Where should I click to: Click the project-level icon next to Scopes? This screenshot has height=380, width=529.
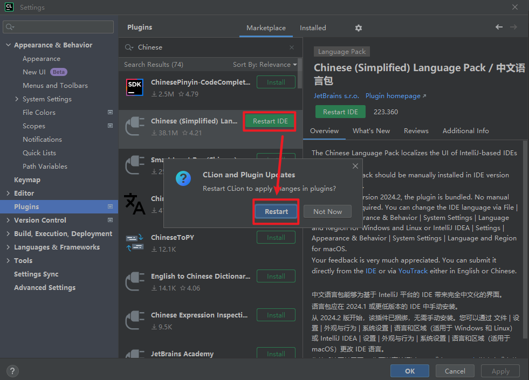point(110,126)
